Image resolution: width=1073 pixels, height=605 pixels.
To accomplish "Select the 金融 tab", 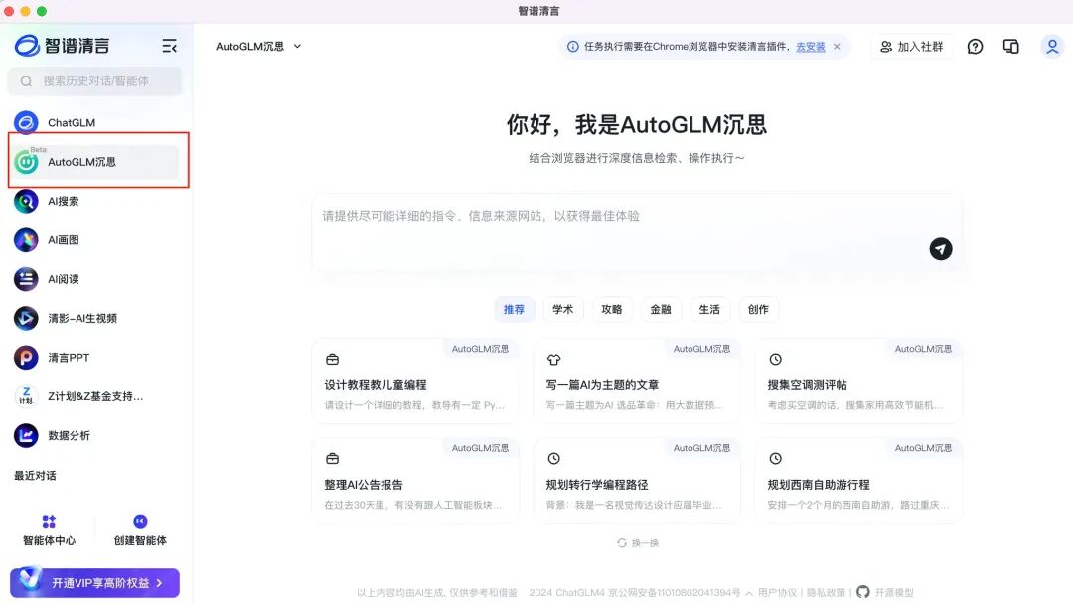I will coord(661,309).
